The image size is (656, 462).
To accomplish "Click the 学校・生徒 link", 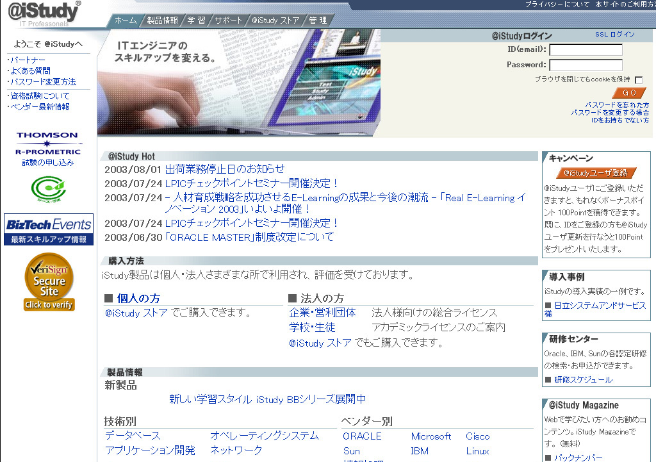I will (x=312, y=327).
